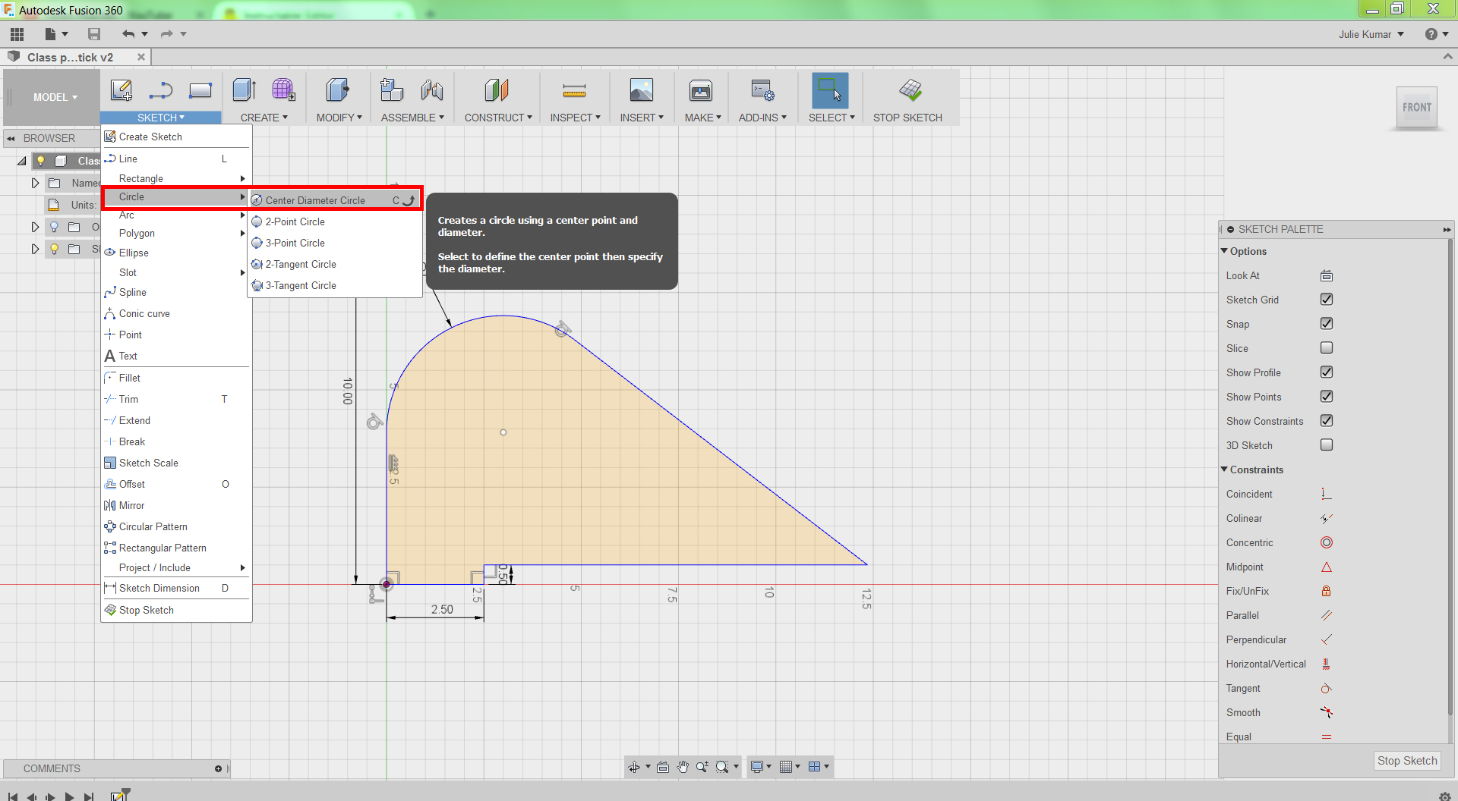The height and width of the screenshot is (801, 1458).
Task: Toggle the Snap checkbox
Action: pyautogui.click(x=1327, y=323)
